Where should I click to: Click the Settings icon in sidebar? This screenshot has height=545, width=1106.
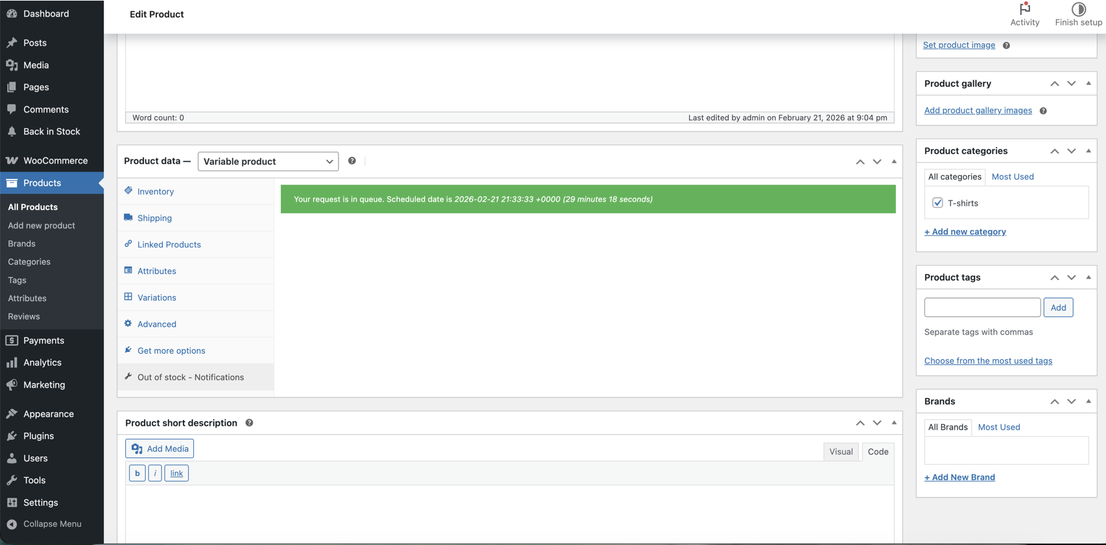click(x=12, y=502)
